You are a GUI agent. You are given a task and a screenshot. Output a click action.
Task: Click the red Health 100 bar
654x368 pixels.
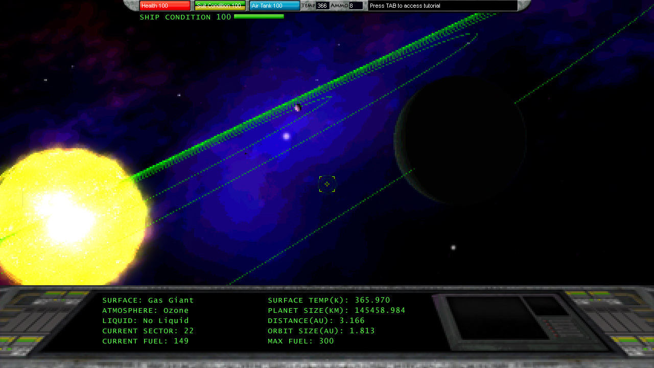coord(165,6)
